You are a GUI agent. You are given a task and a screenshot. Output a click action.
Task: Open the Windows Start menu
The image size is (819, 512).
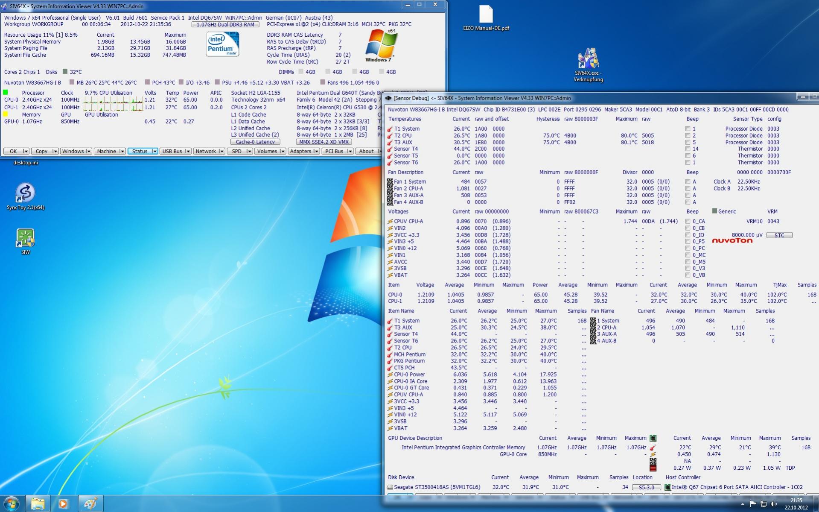[x=12, y=504]
